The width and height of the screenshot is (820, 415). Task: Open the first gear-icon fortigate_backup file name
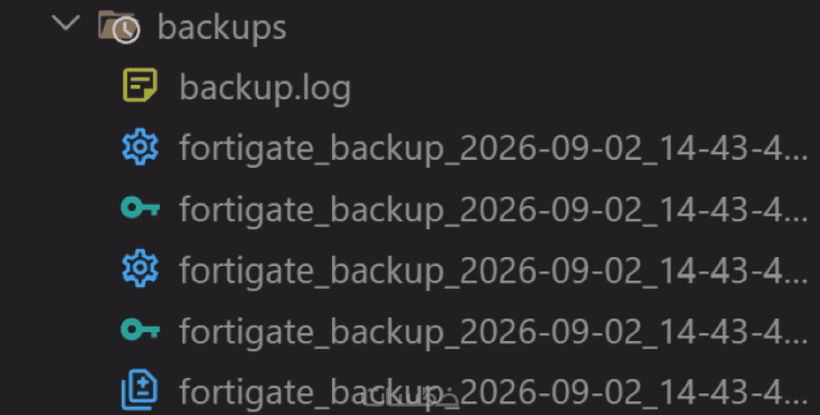[x=493, y=149]
